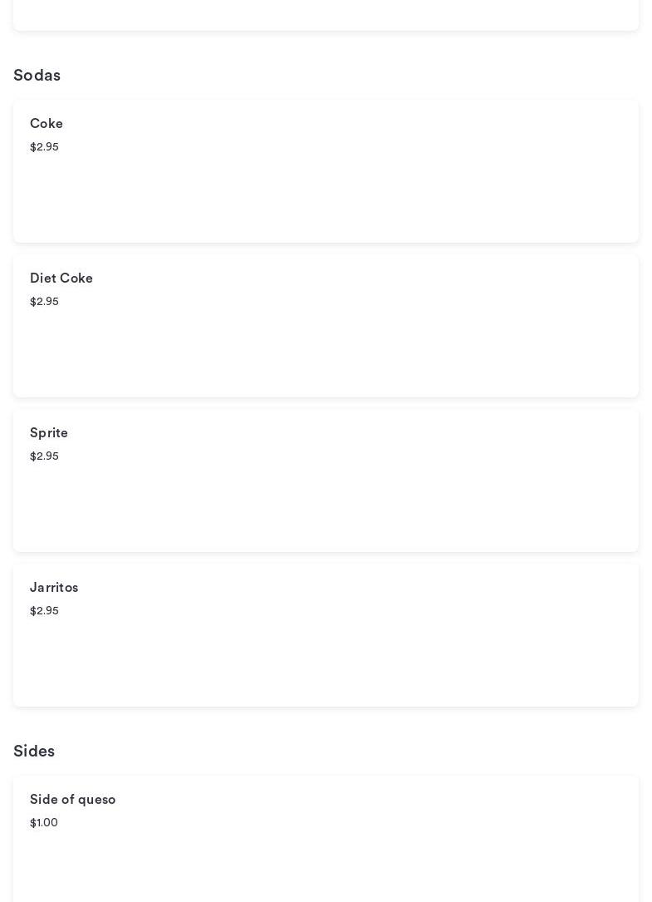Click the Sprite $2.95 price
This screenshot has width=652, height=902.
pyautogui.click(x=44, y=456)
